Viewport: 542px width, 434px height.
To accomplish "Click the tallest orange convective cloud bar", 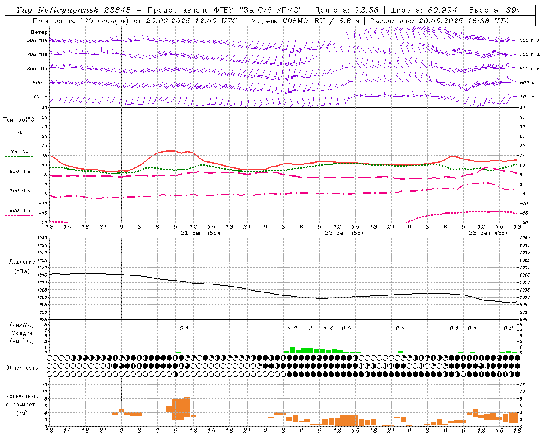I will pos(187,408).
